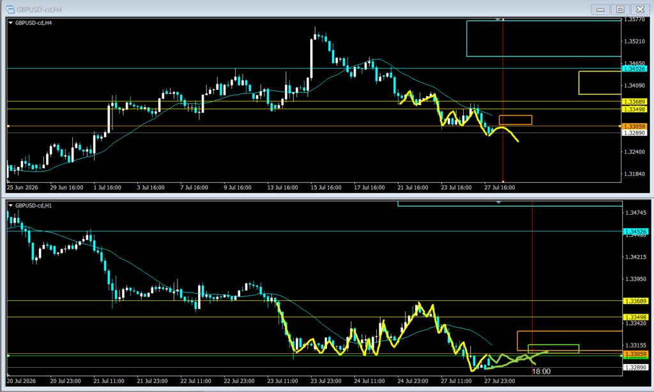The image size is (654, 392).
Task: Click 1.34745 on the H1 price scale
Action: click(635, 213)
